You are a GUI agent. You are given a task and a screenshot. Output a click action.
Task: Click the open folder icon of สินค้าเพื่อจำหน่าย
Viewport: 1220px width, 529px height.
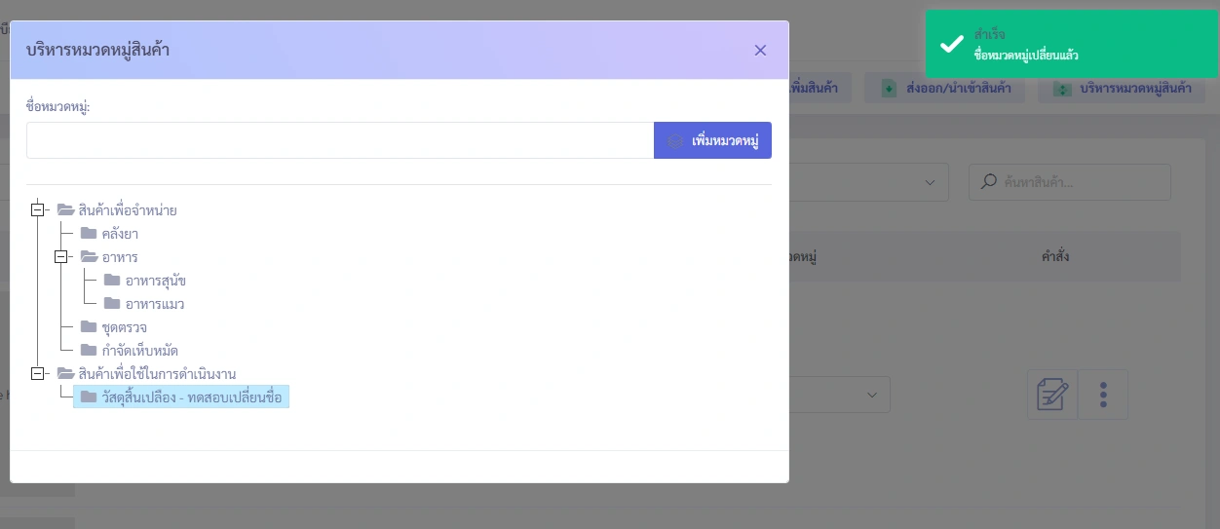pyautogui.click(x=65, y=209)
